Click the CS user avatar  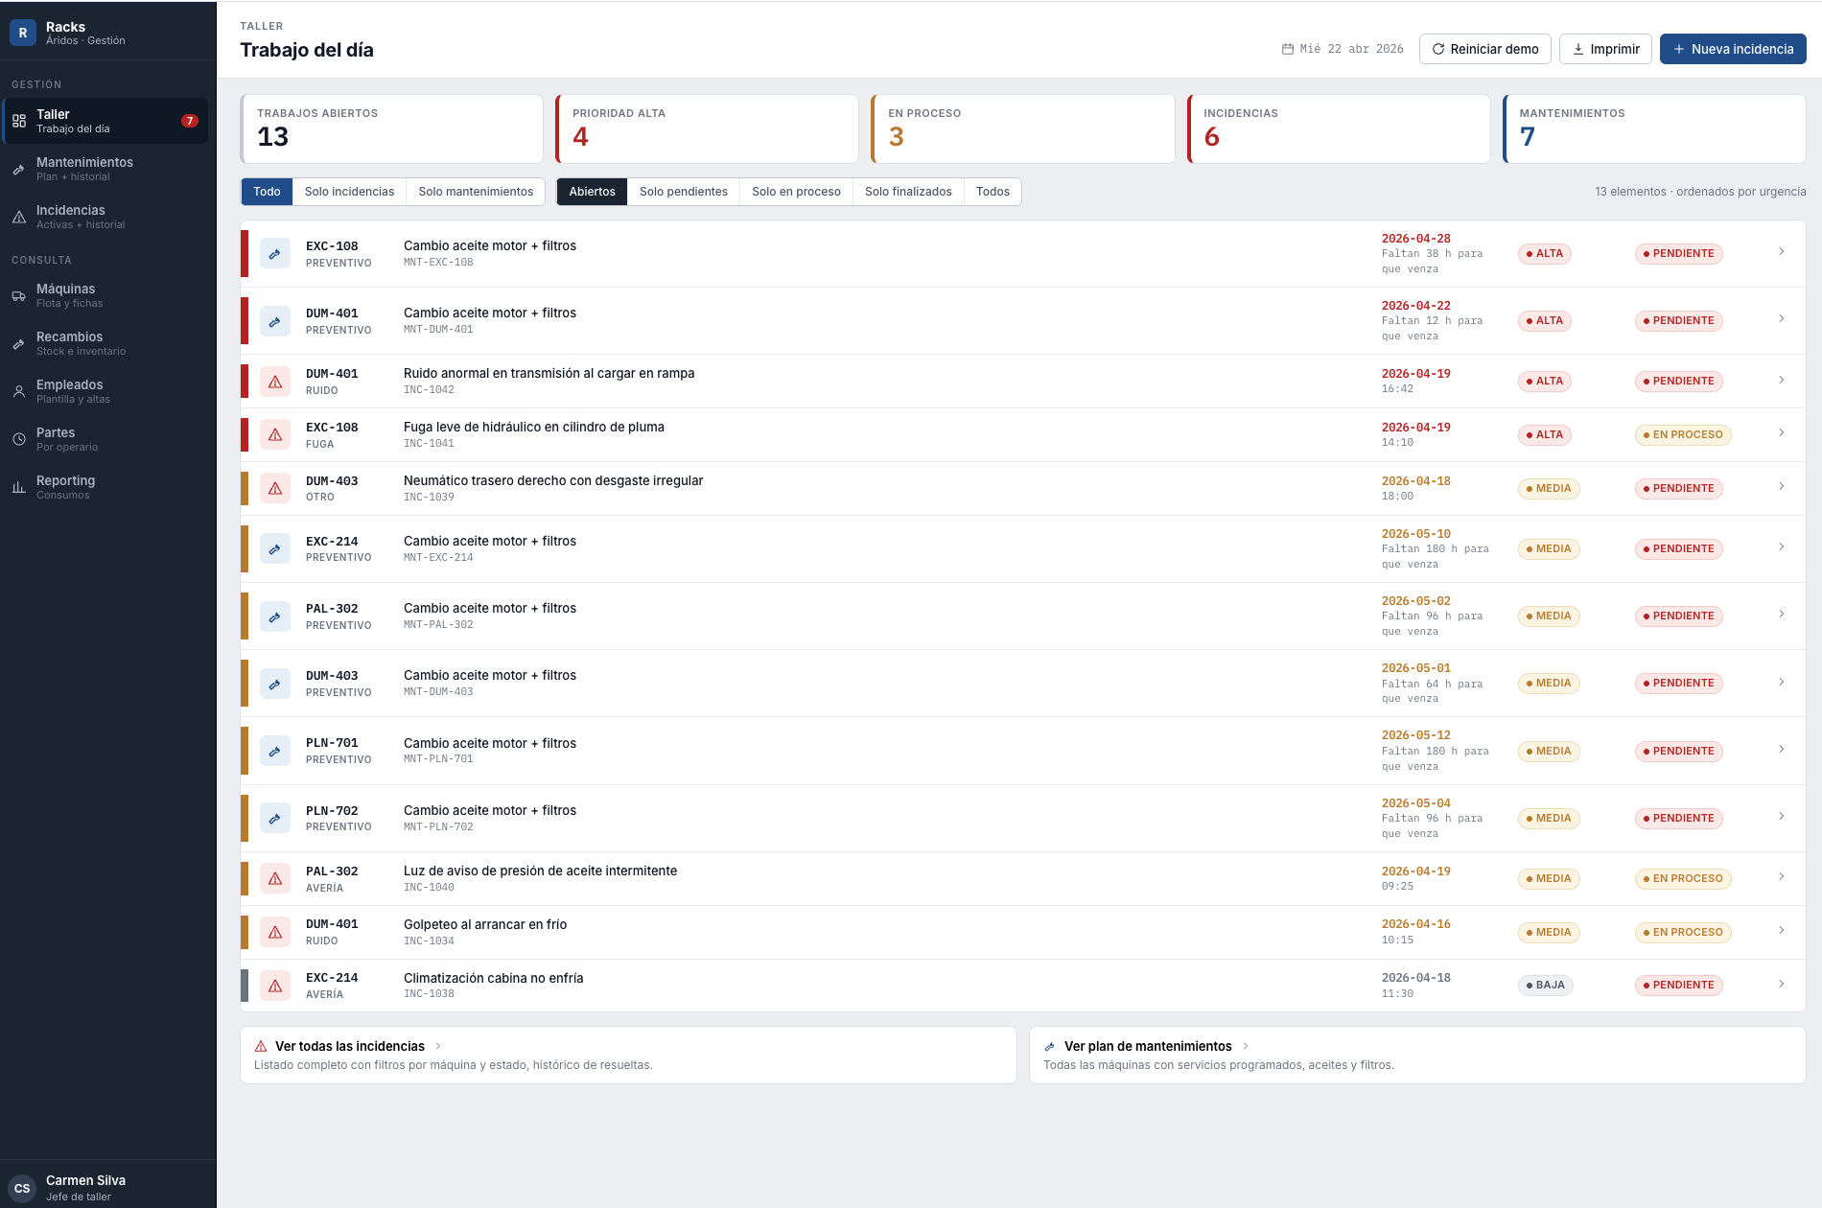(22, 1188)
